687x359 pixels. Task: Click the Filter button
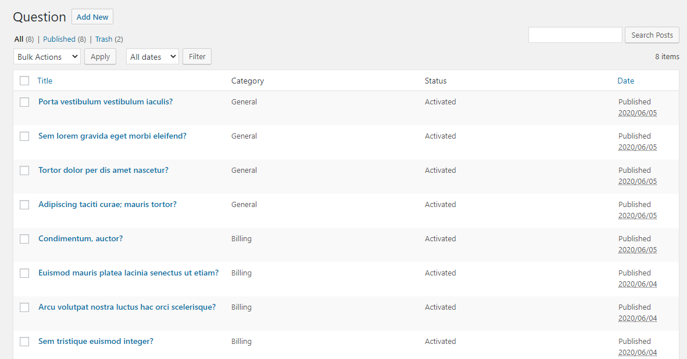[x=197, y=57]
